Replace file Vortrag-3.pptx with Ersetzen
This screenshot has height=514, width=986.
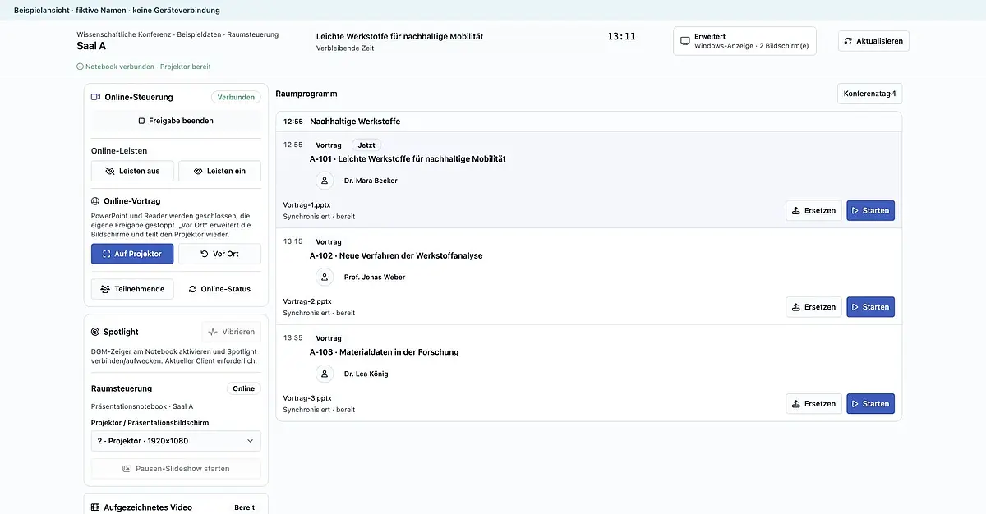click(813, 404)
